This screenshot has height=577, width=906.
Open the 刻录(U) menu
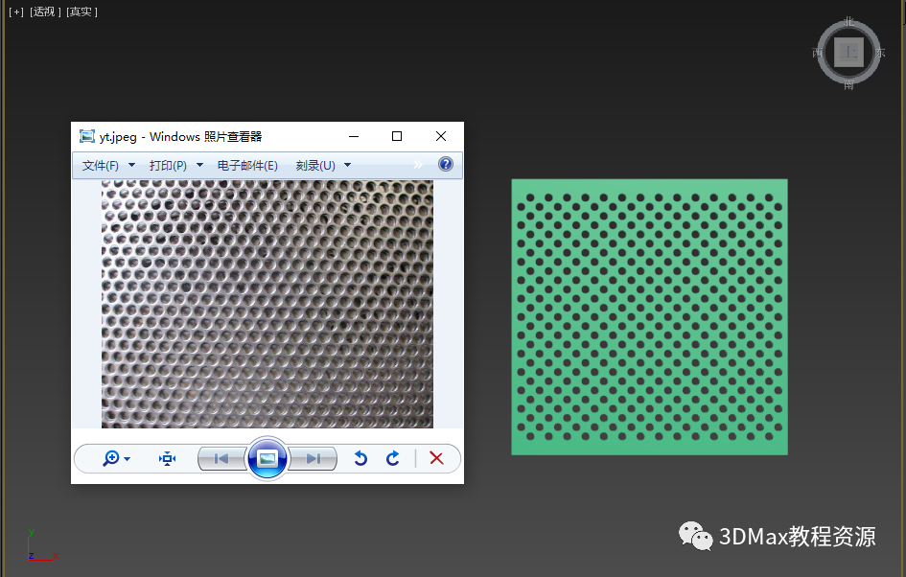(315, 166)
